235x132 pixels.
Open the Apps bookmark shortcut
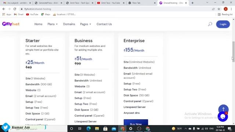pos(7,14)
